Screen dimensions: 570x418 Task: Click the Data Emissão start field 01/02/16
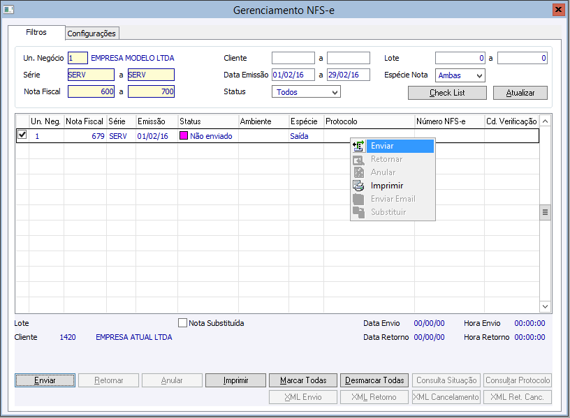click(293, 75)
